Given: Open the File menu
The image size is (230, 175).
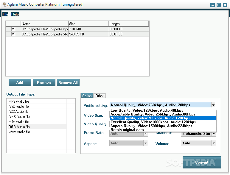Looking at the screenshot, I should [5, 14].
